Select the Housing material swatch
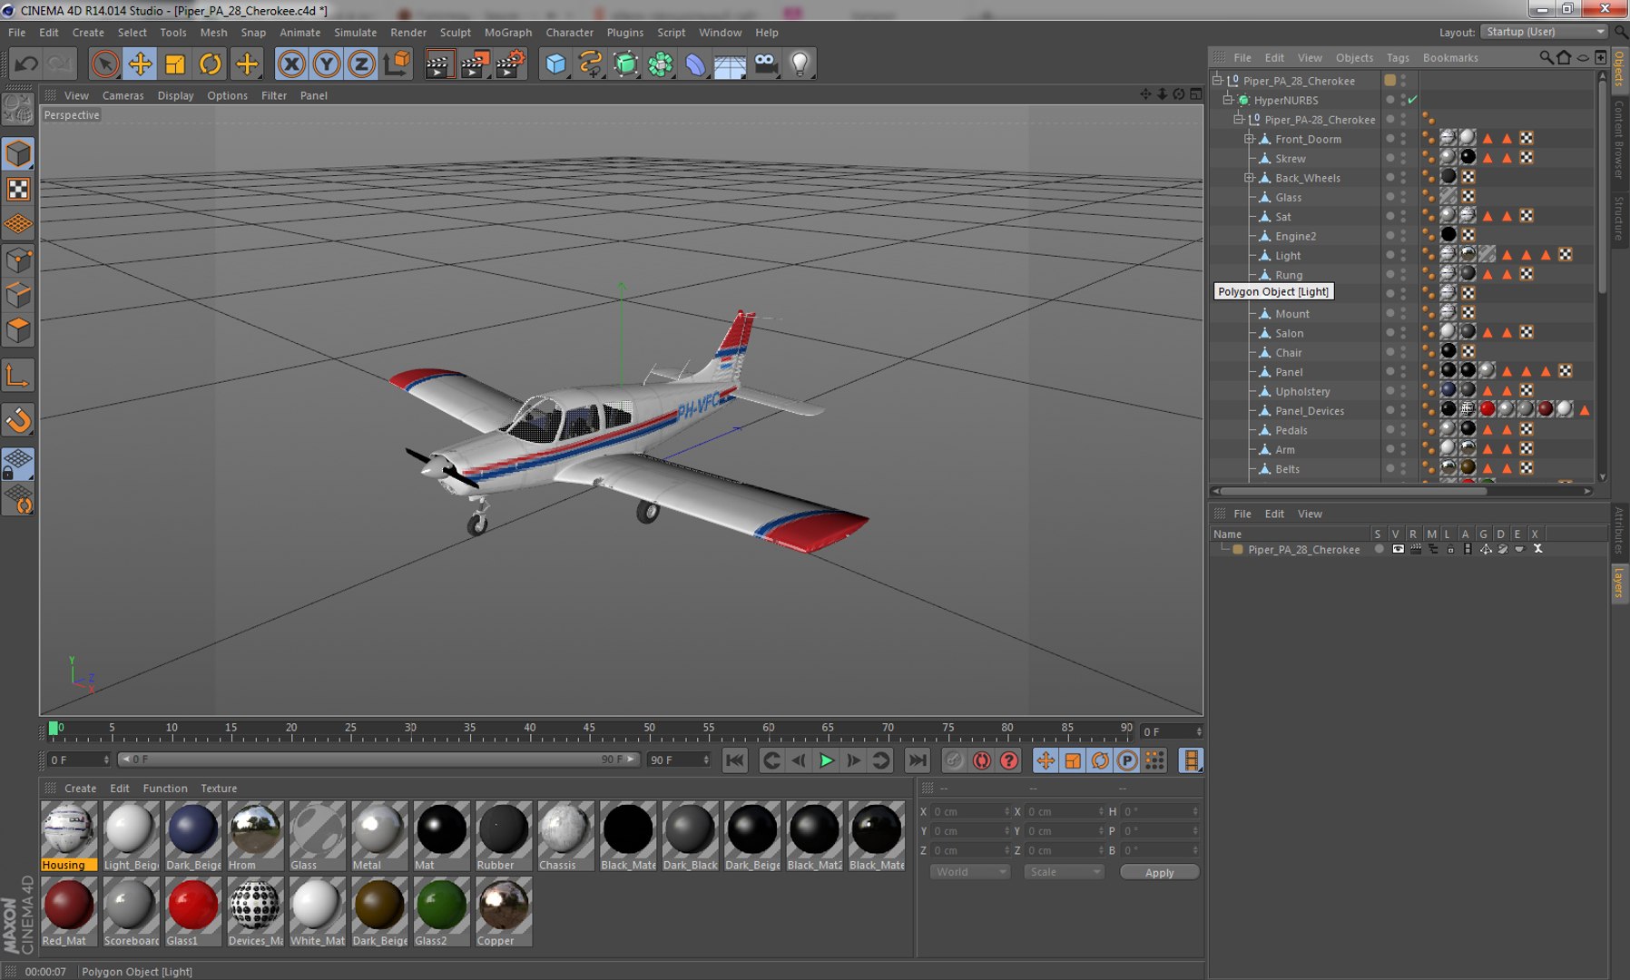The height and width of the screenshot is (980, 1630). pyautogui.click(x=69, y=836)
